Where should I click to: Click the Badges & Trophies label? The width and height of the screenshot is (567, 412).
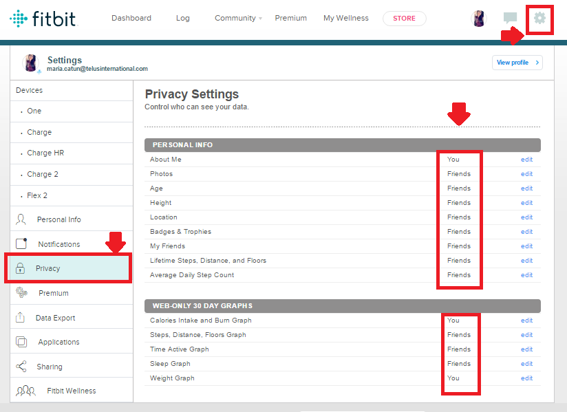(x=180, y=232)
